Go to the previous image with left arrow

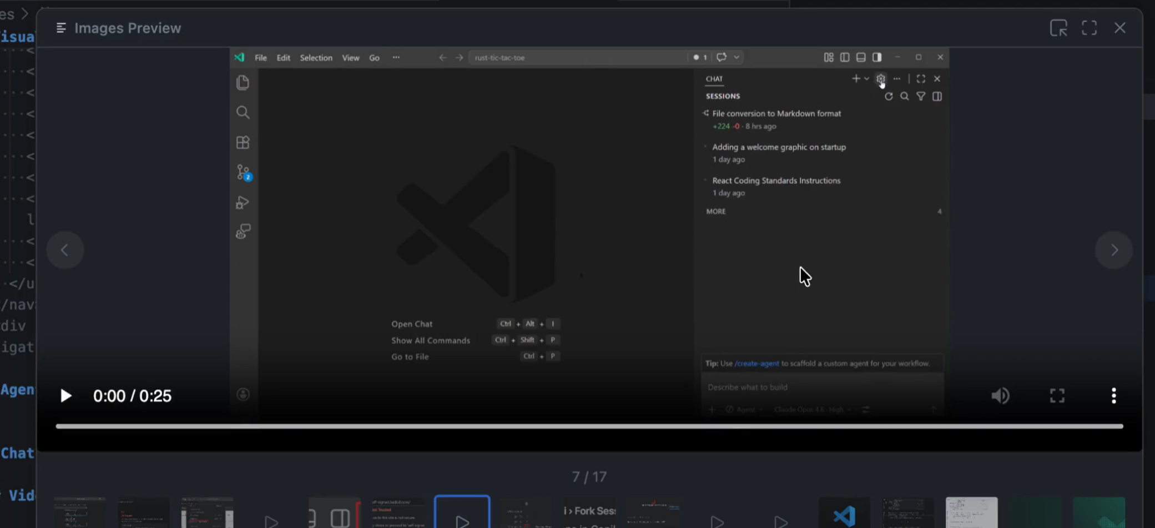pyautogui.click(x=65, y=250)
